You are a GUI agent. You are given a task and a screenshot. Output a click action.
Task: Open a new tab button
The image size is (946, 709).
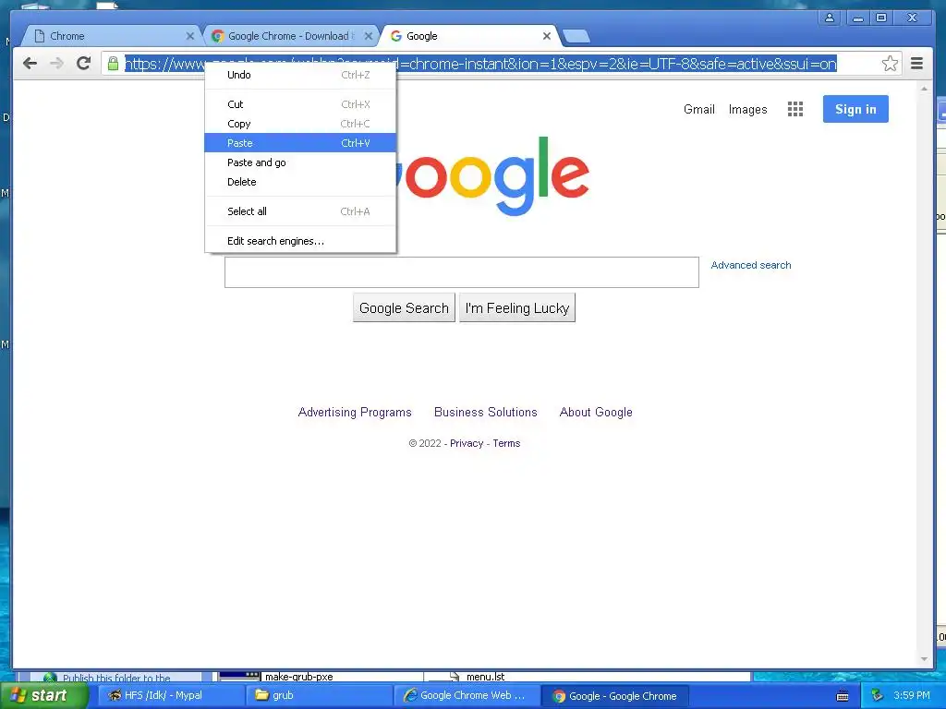coord(576,36)
